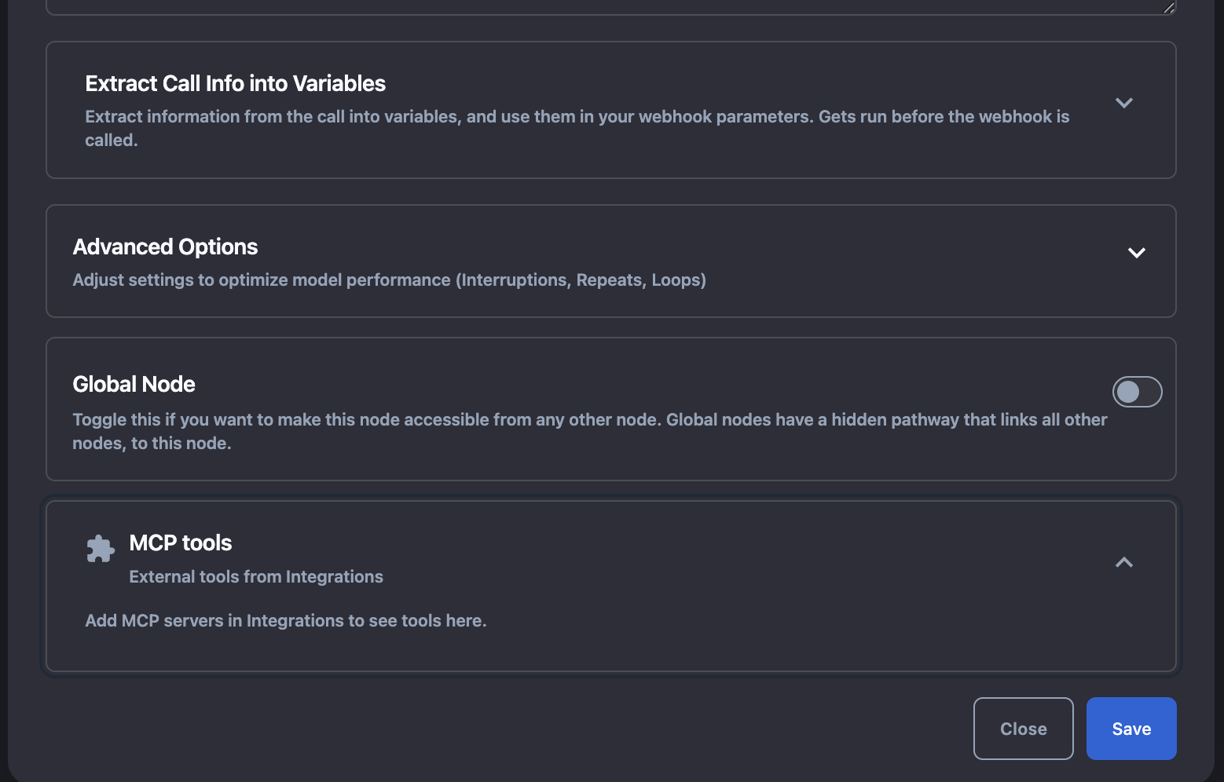1224x782 pixels.
Task: Click the MCP tools section title
Action: coord(180,543)
